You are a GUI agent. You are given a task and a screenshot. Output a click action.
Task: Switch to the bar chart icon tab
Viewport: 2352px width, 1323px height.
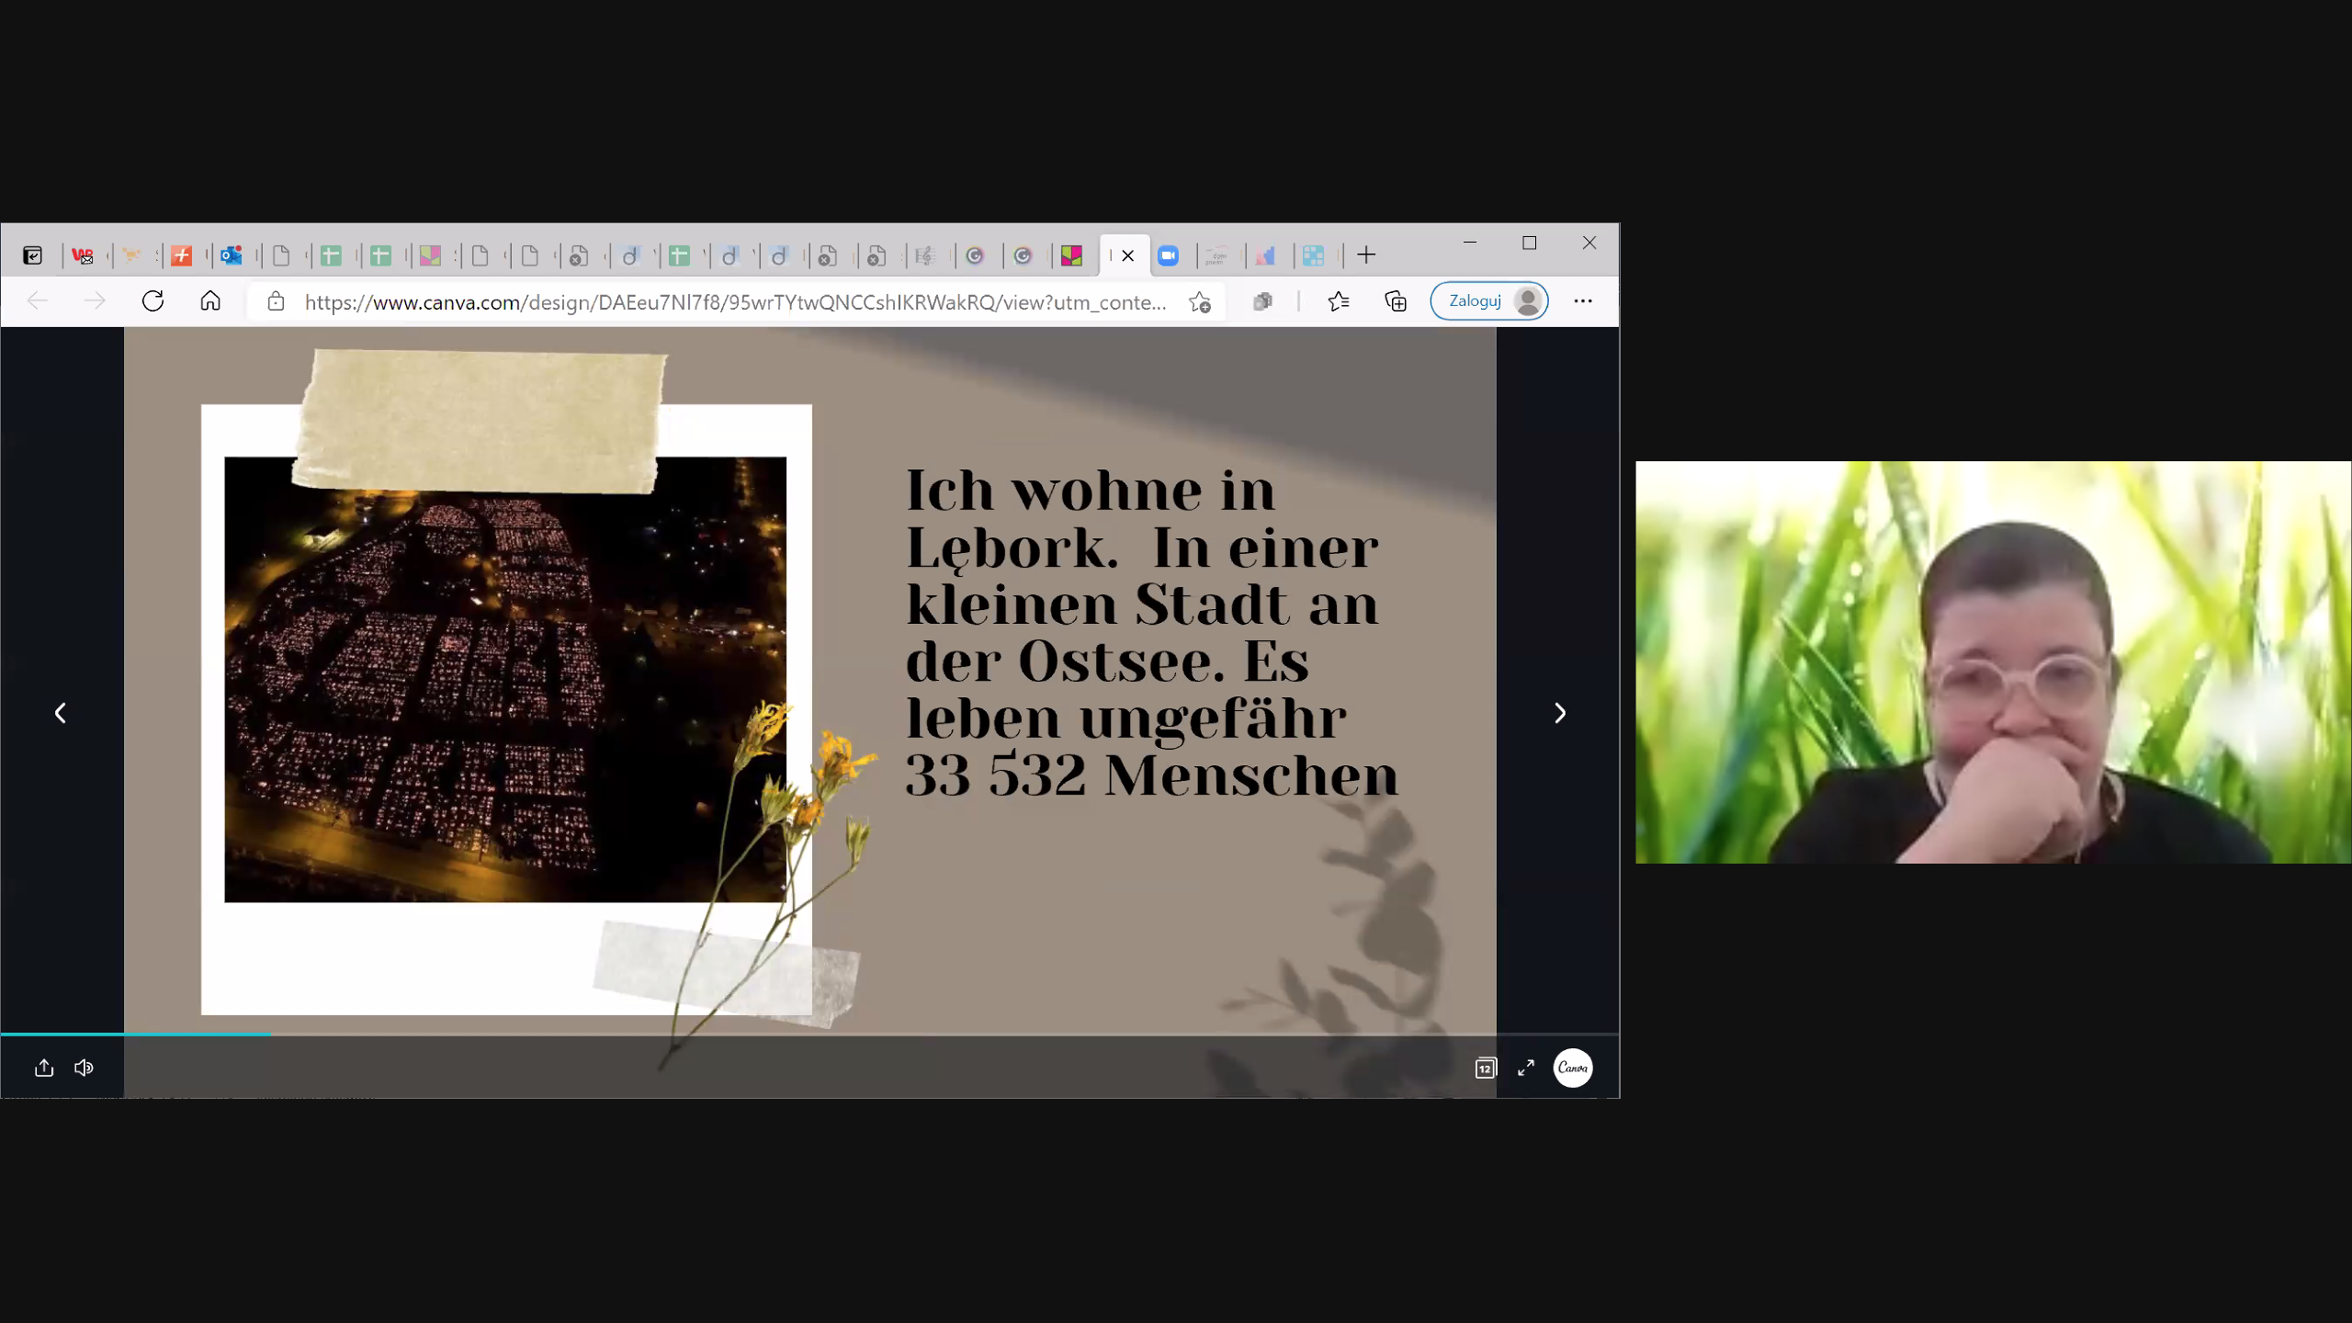point(1266,255)
